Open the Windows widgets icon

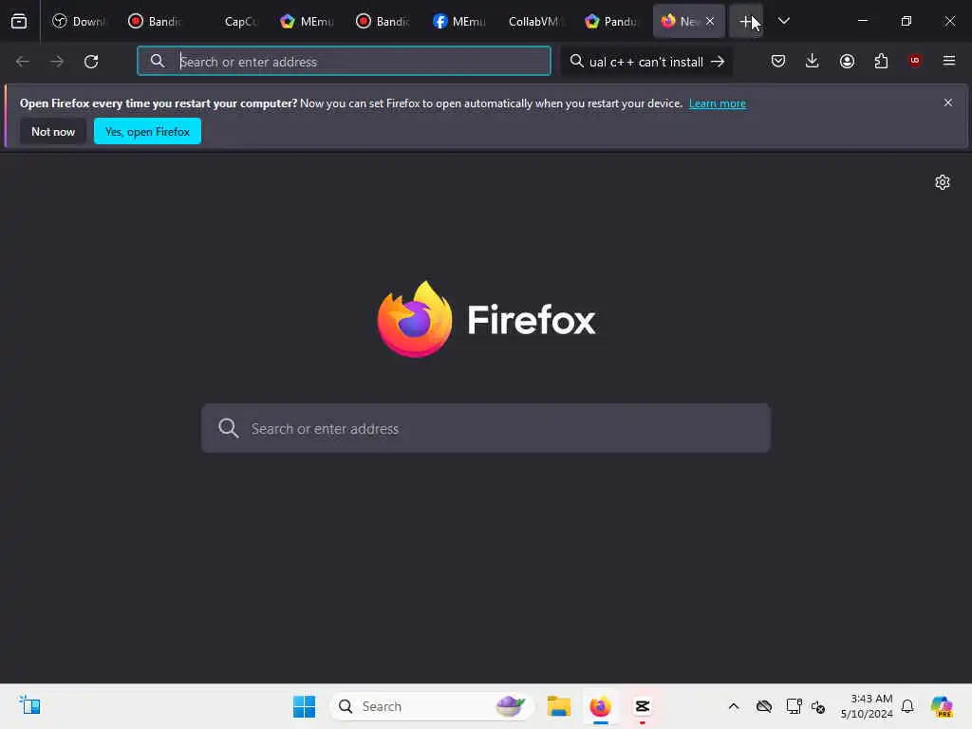pyautogui.click(x=29, y=705)
